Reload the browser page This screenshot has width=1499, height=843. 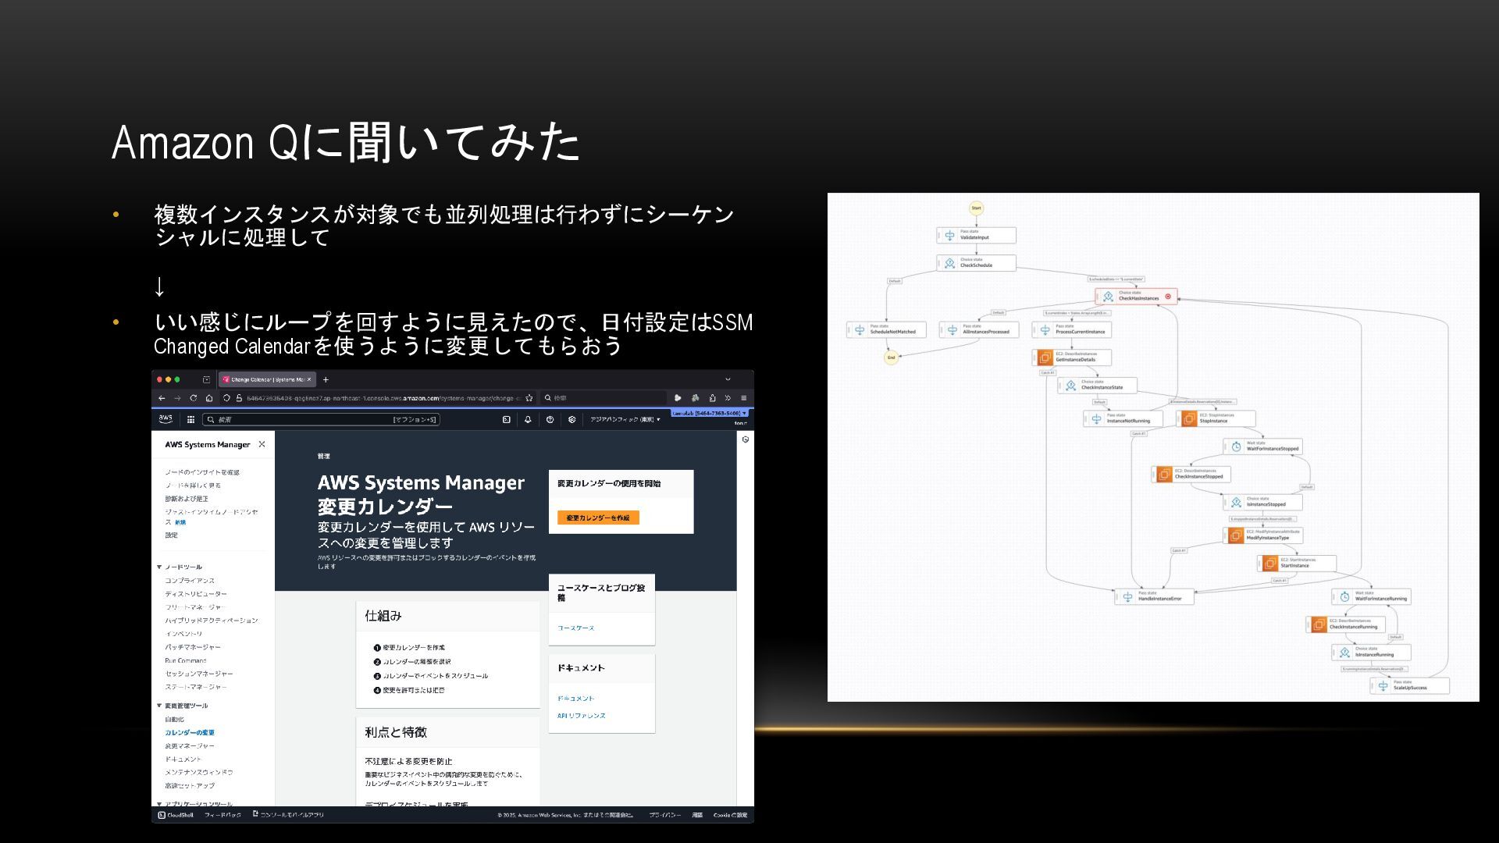(193, 398)
